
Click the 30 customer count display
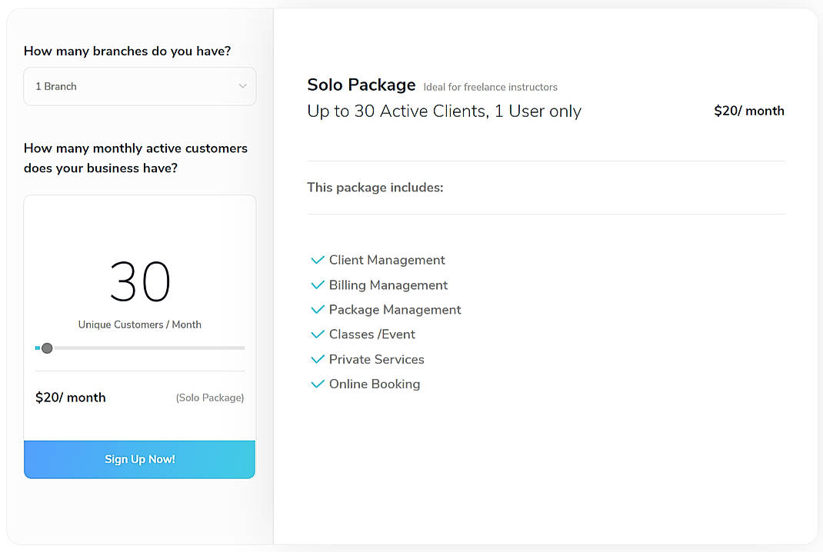tap(139, 283)
